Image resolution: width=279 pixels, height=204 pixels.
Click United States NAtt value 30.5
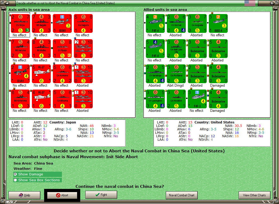click(x=238, y=126)
